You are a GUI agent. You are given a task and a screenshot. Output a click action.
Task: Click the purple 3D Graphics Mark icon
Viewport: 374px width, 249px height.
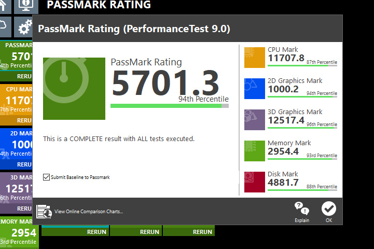tap(255, 120)
